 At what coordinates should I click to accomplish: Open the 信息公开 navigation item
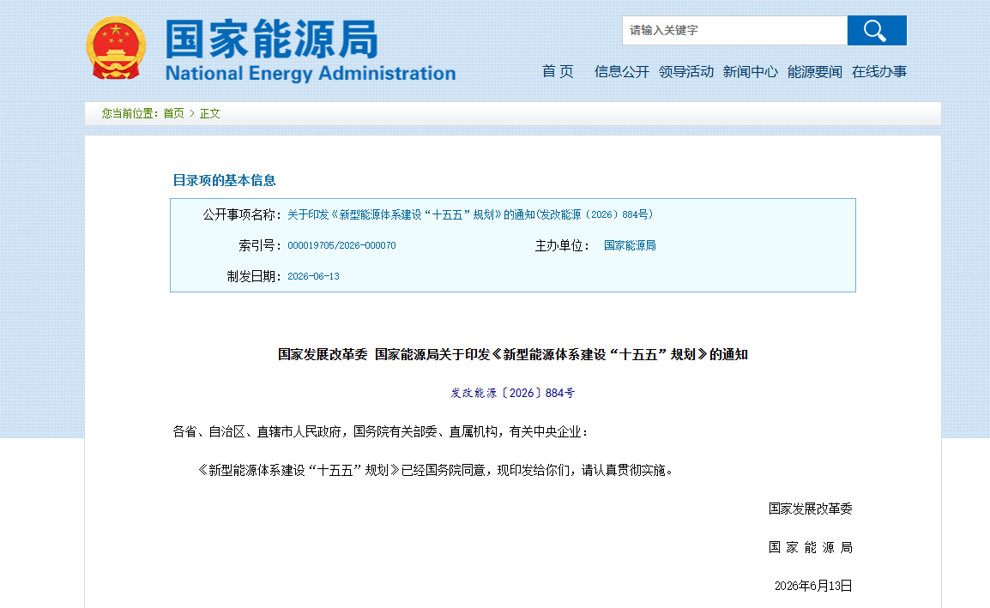pos(621,71)
